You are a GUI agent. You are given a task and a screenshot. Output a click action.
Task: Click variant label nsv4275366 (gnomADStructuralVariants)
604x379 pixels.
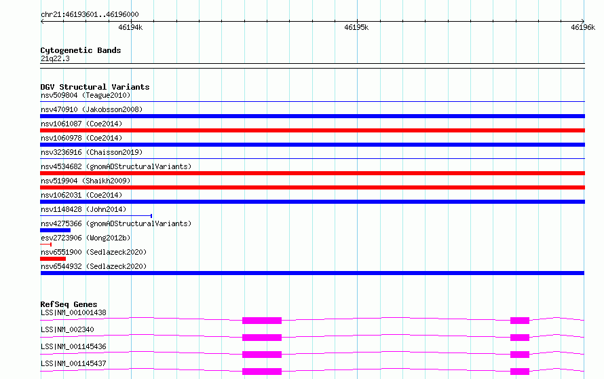(x=116, y=223)
